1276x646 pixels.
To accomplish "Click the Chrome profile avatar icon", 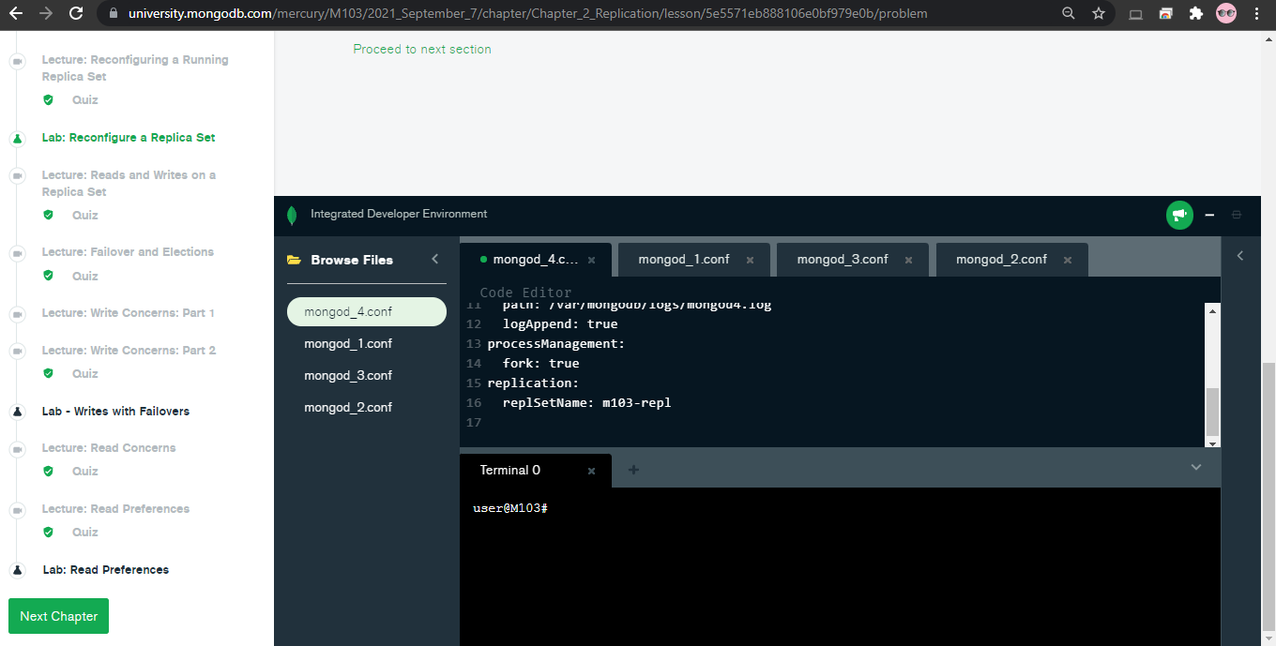I will (x=1226, y=15).
